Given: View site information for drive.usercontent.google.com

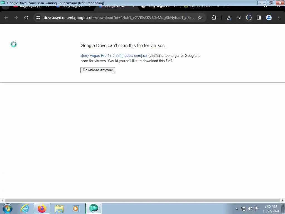Looking at the screenshot, I should pos(38,18).
